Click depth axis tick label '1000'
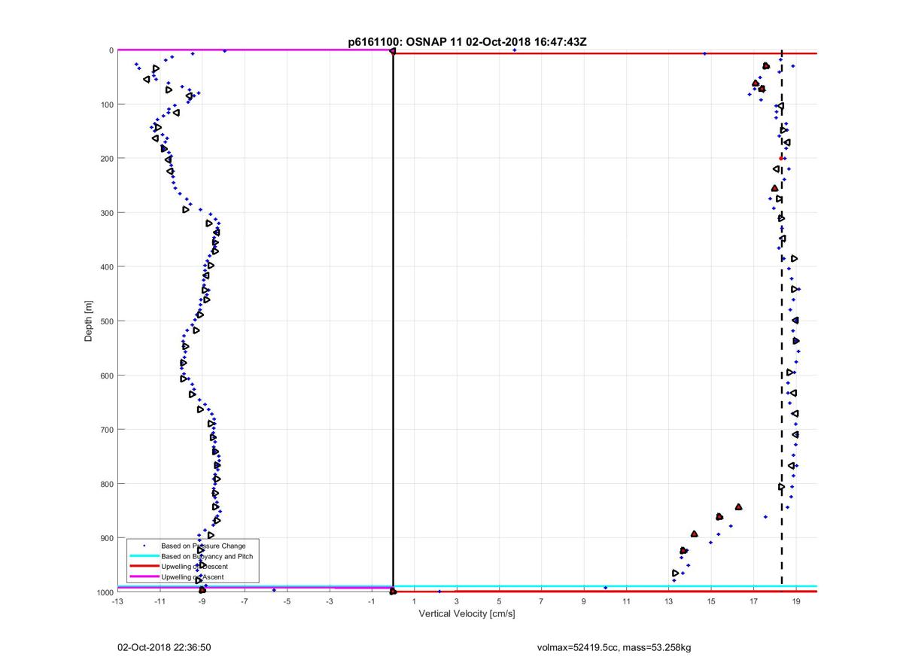Viewport: 903px width, 666px height. click(x=105, y=592)
